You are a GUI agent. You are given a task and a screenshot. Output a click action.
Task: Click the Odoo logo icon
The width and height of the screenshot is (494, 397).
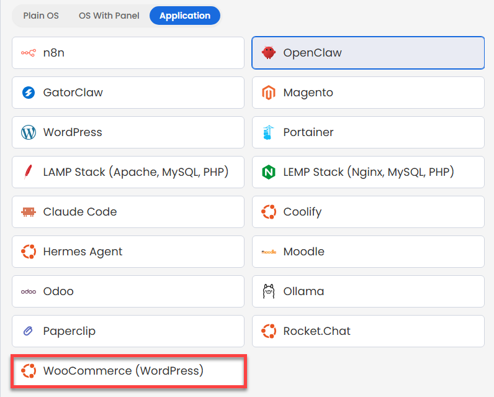[29, 291]
